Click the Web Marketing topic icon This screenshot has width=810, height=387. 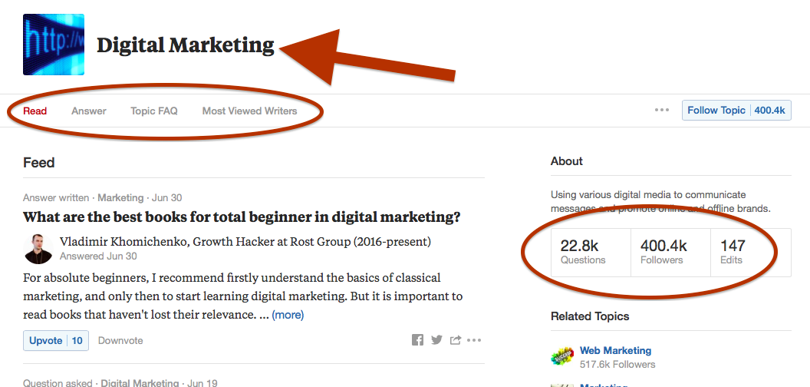562,356
